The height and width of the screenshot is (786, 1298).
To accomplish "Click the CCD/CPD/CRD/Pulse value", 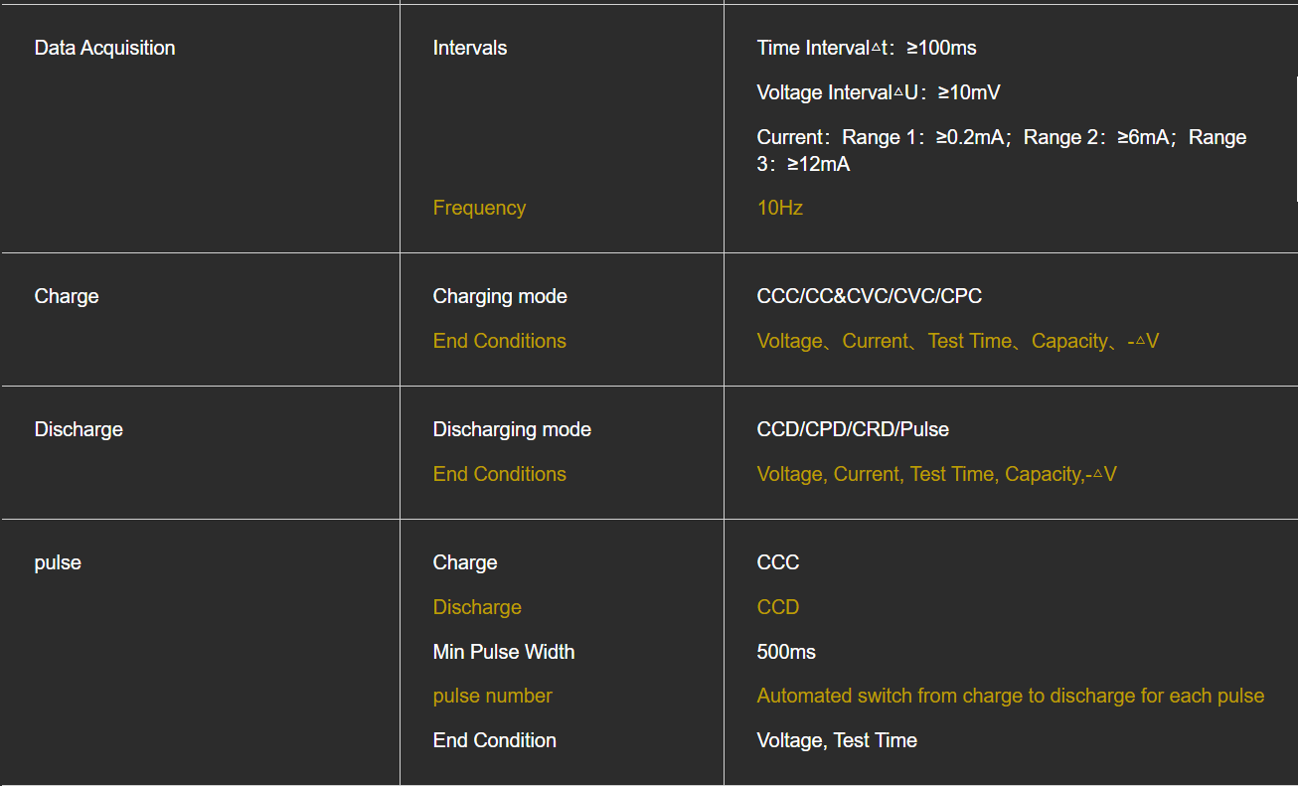I will click(853, 429).
